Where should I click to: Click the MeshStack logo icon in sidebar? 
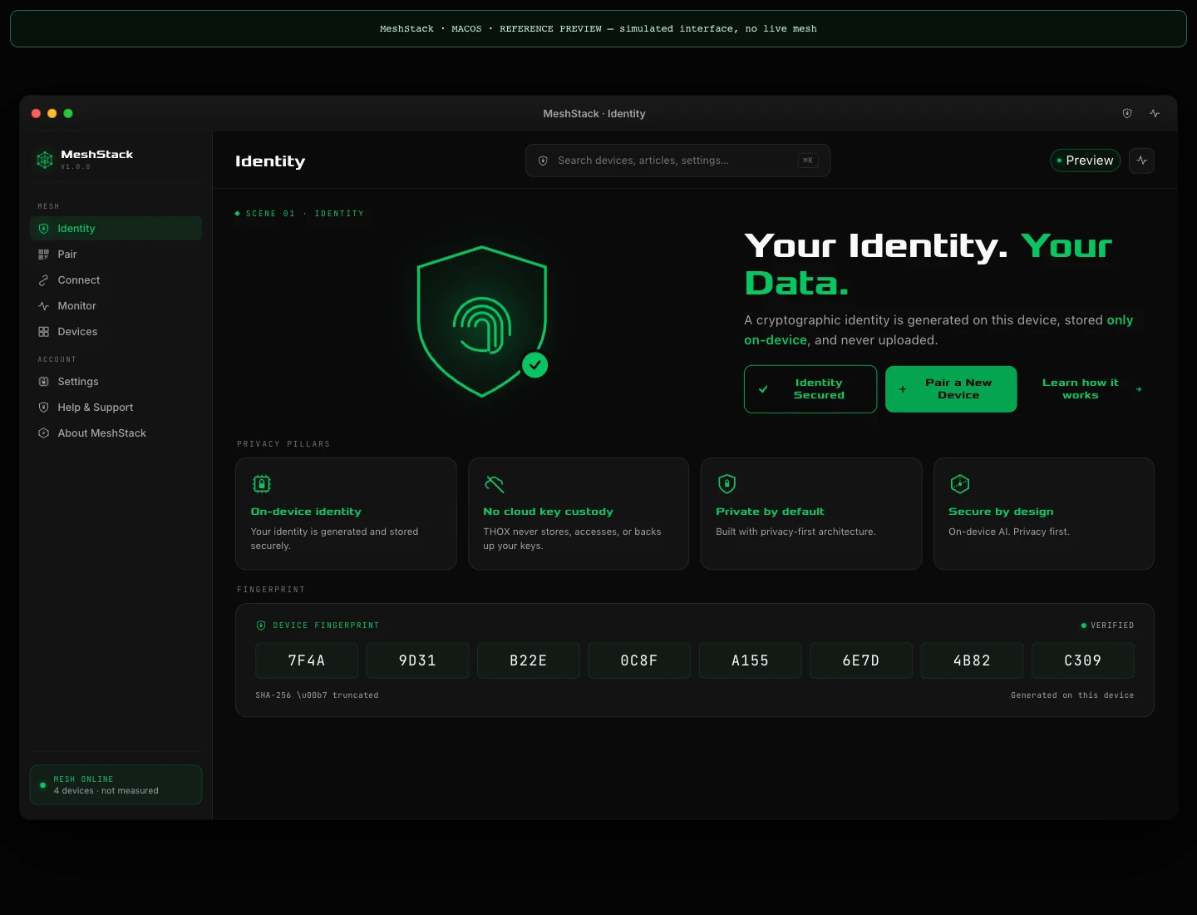[x=45, y=160]
